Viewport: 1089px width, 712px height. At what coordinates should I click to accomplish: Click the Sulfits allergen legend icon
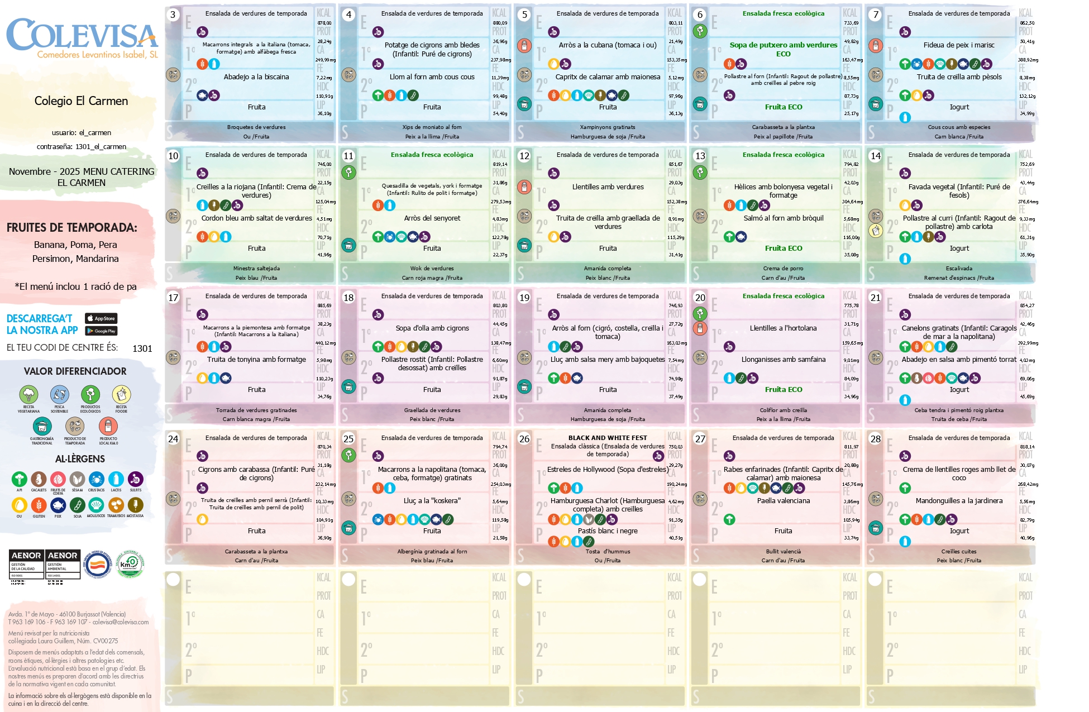[x=136, y=479]
